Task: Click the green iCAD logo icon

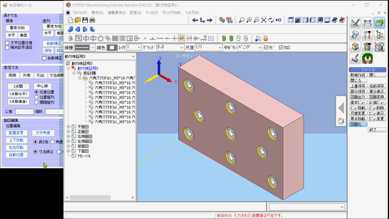Action: [367, 58]
